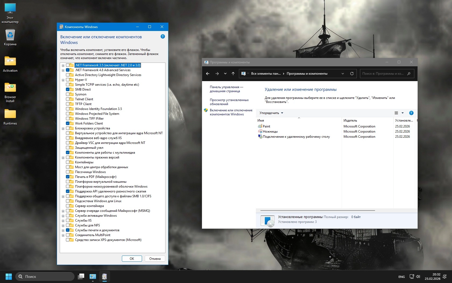Click the Windows Start button on taskbar
Image resolution: width=452 pixels, height=283 pixels.
[x=9, y=277]
